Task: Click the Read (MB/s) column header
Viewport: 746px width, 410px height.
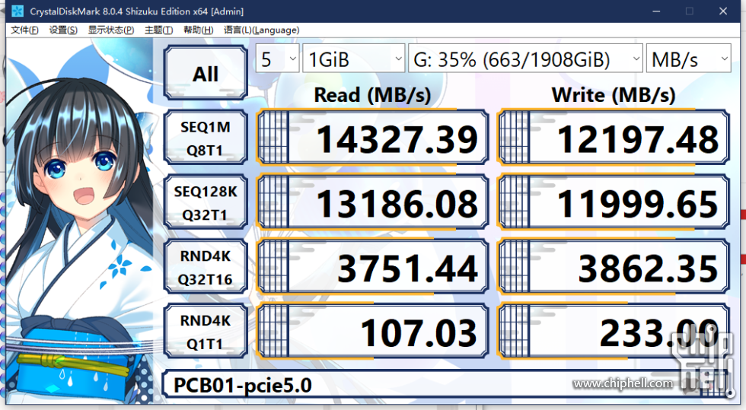Action: 372,94
